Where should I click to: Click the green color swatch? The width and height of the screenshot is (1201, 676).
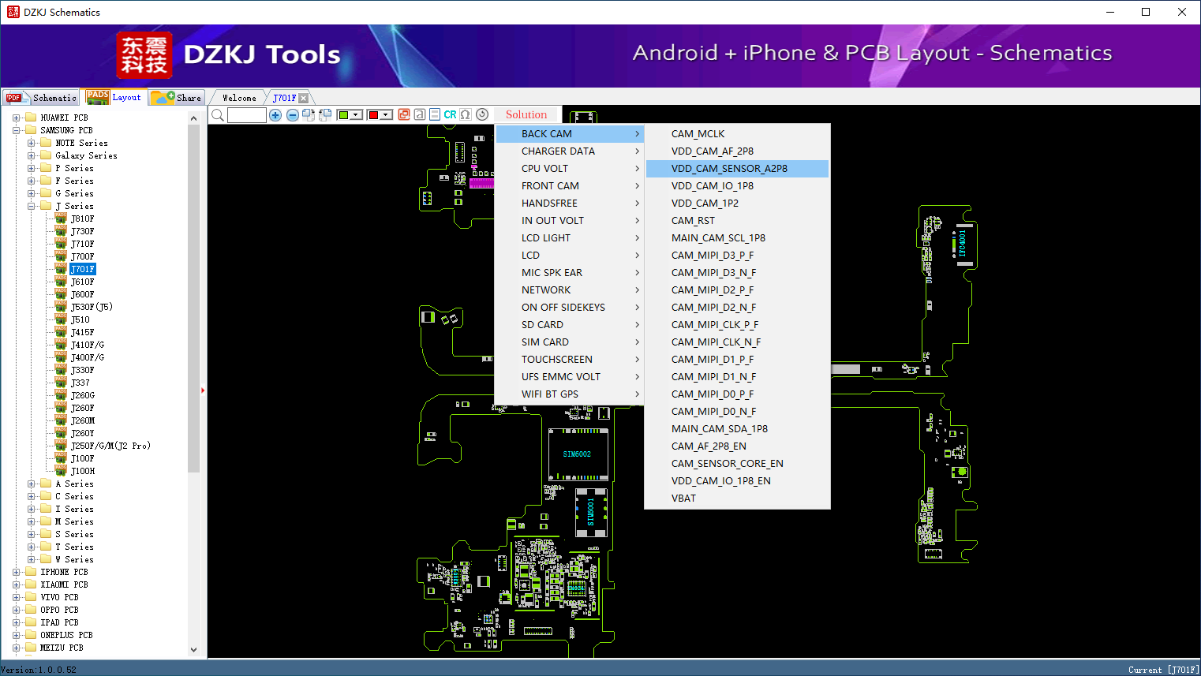coord(343,115)
